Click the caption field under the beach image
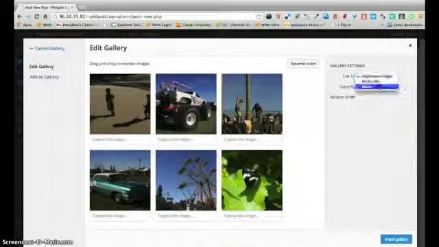 (x=120, y=139)
